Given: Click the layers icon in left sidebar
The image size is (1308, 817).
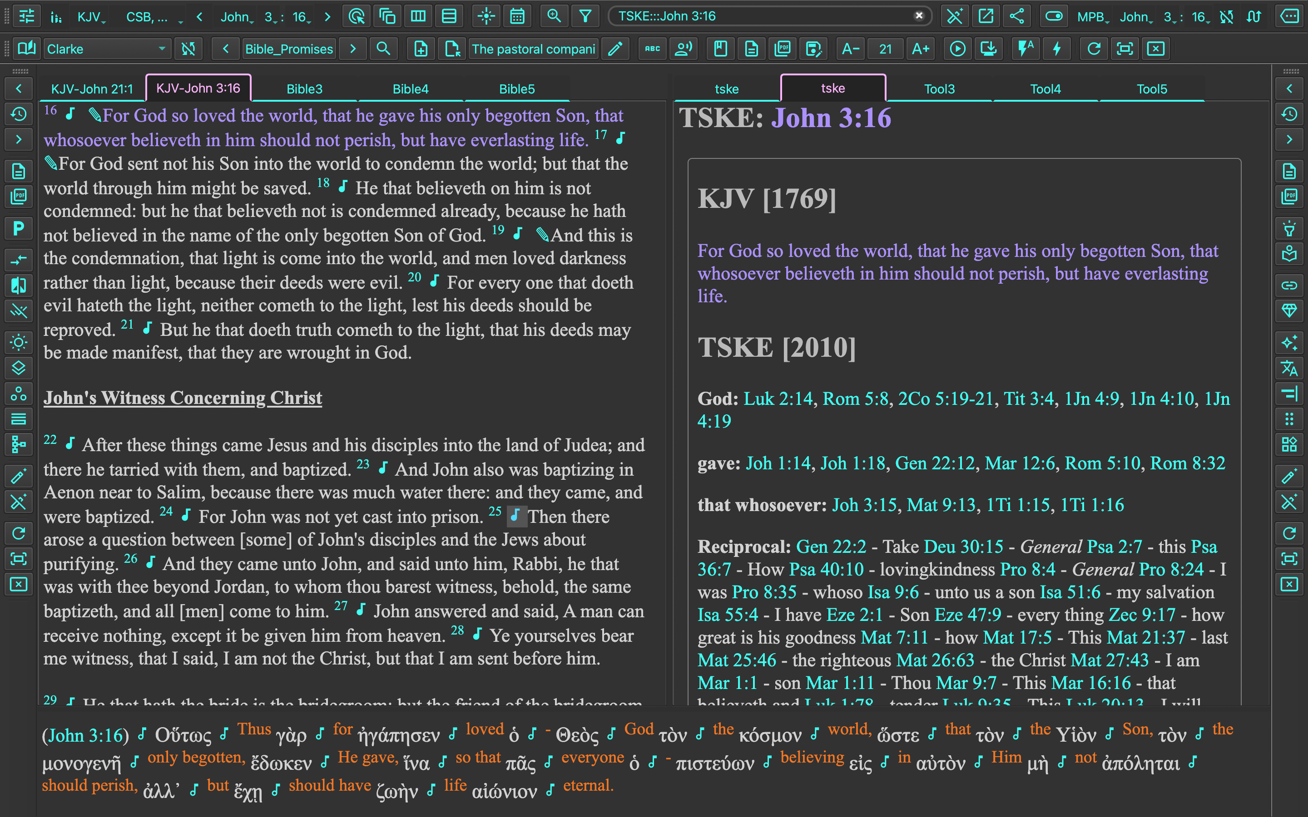Looking at the screenshot, I should tap(18, 368).
